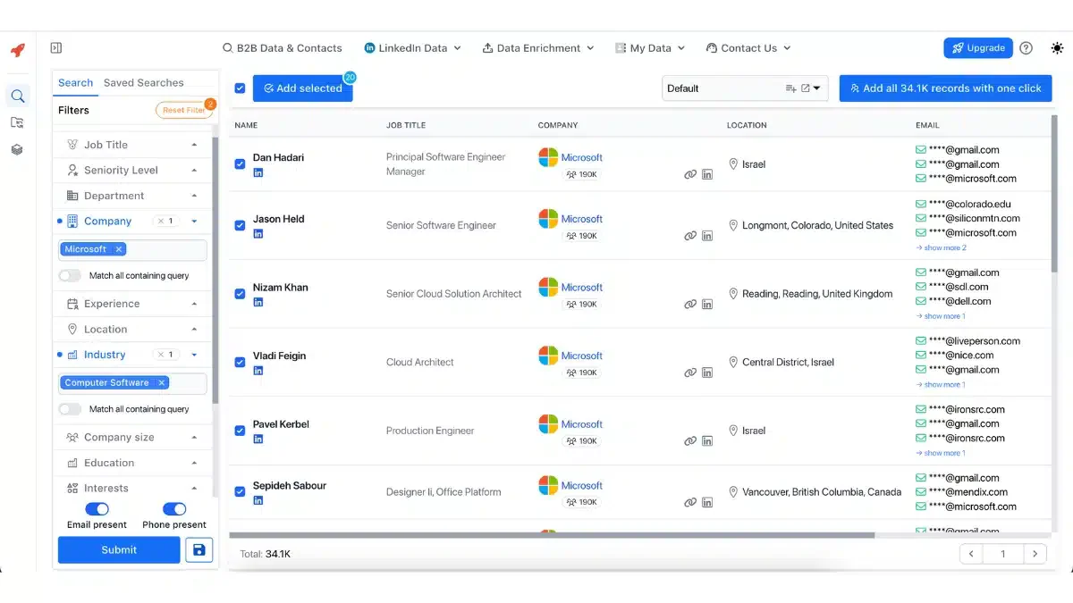Open the Default list dropdown
The image size is (1073, 603).
point(746,88)
